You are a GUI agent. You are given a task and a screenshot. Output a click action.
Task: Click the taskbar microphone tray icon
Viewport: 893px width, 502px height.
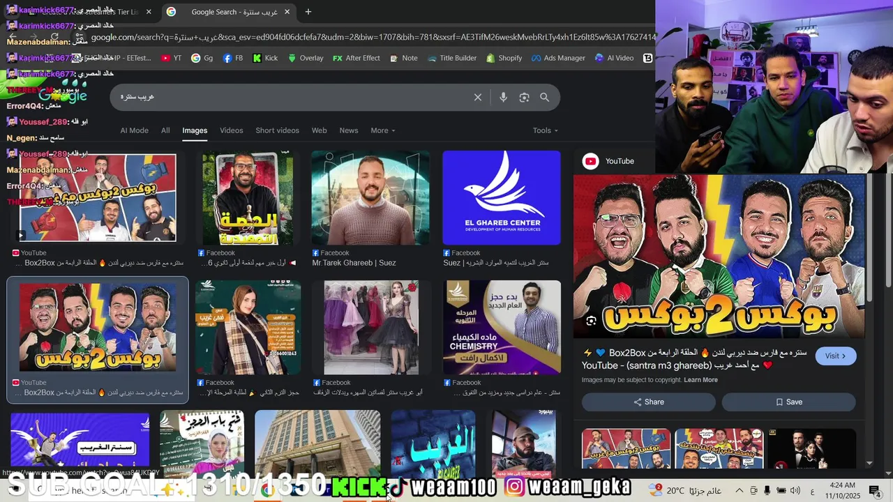pyautogui.click(x=767, y=490)
